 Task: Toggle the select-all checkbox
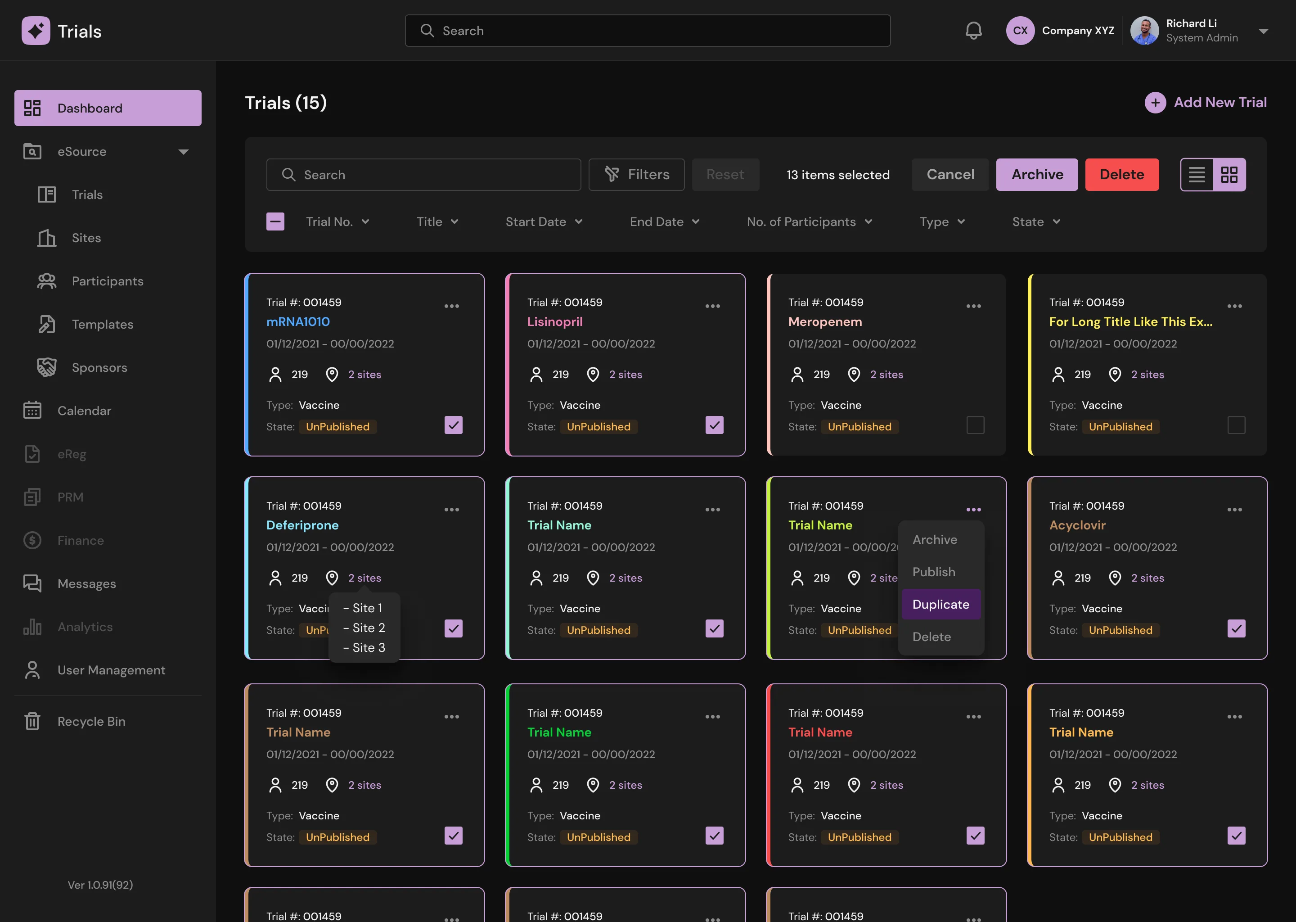coord(275,221)
